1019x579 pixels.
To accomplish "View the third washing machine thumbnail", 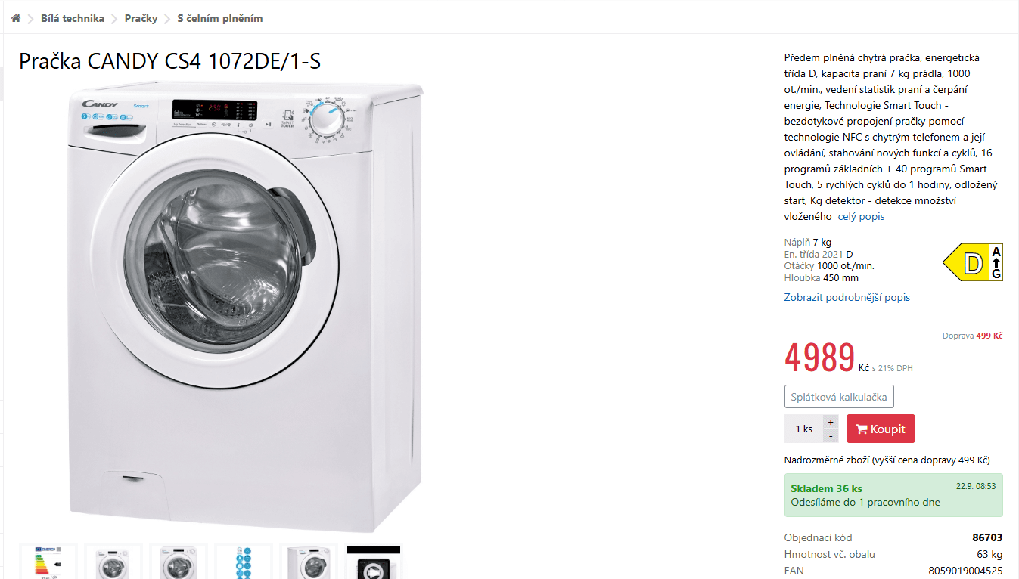I will tap(178, 562).
